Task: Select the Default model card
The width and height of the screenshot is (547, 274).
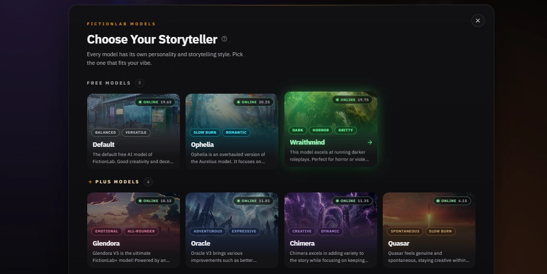Action: coord(134,131)
